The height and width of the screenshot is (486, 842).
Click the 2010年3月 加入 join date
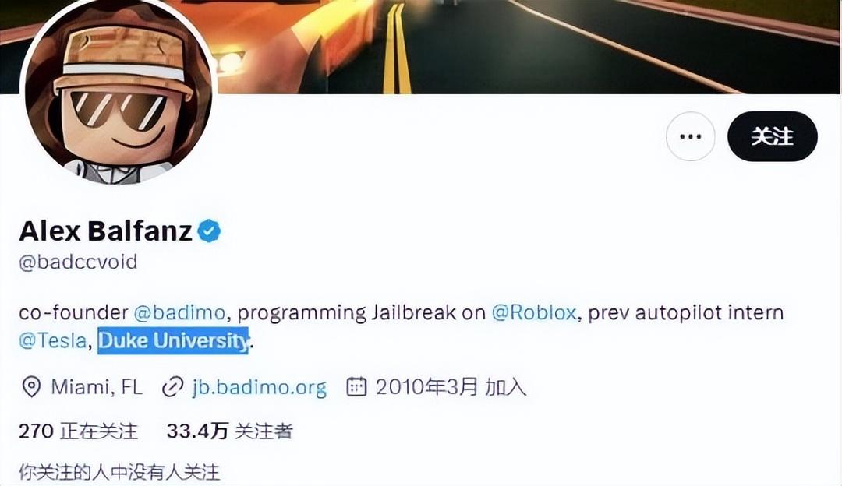[451, 387]
